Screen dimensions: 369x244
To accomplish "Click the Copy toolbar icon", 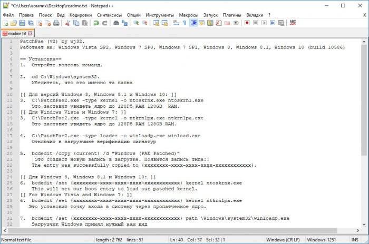I will [76, 23].
